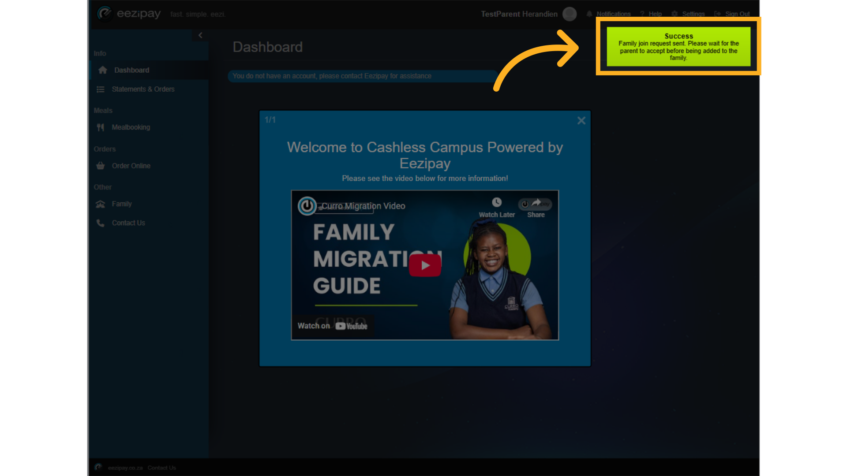The width and height of the screenshot is (847, 476).
Task: Open Settings link in header
Action: [693, 14]
